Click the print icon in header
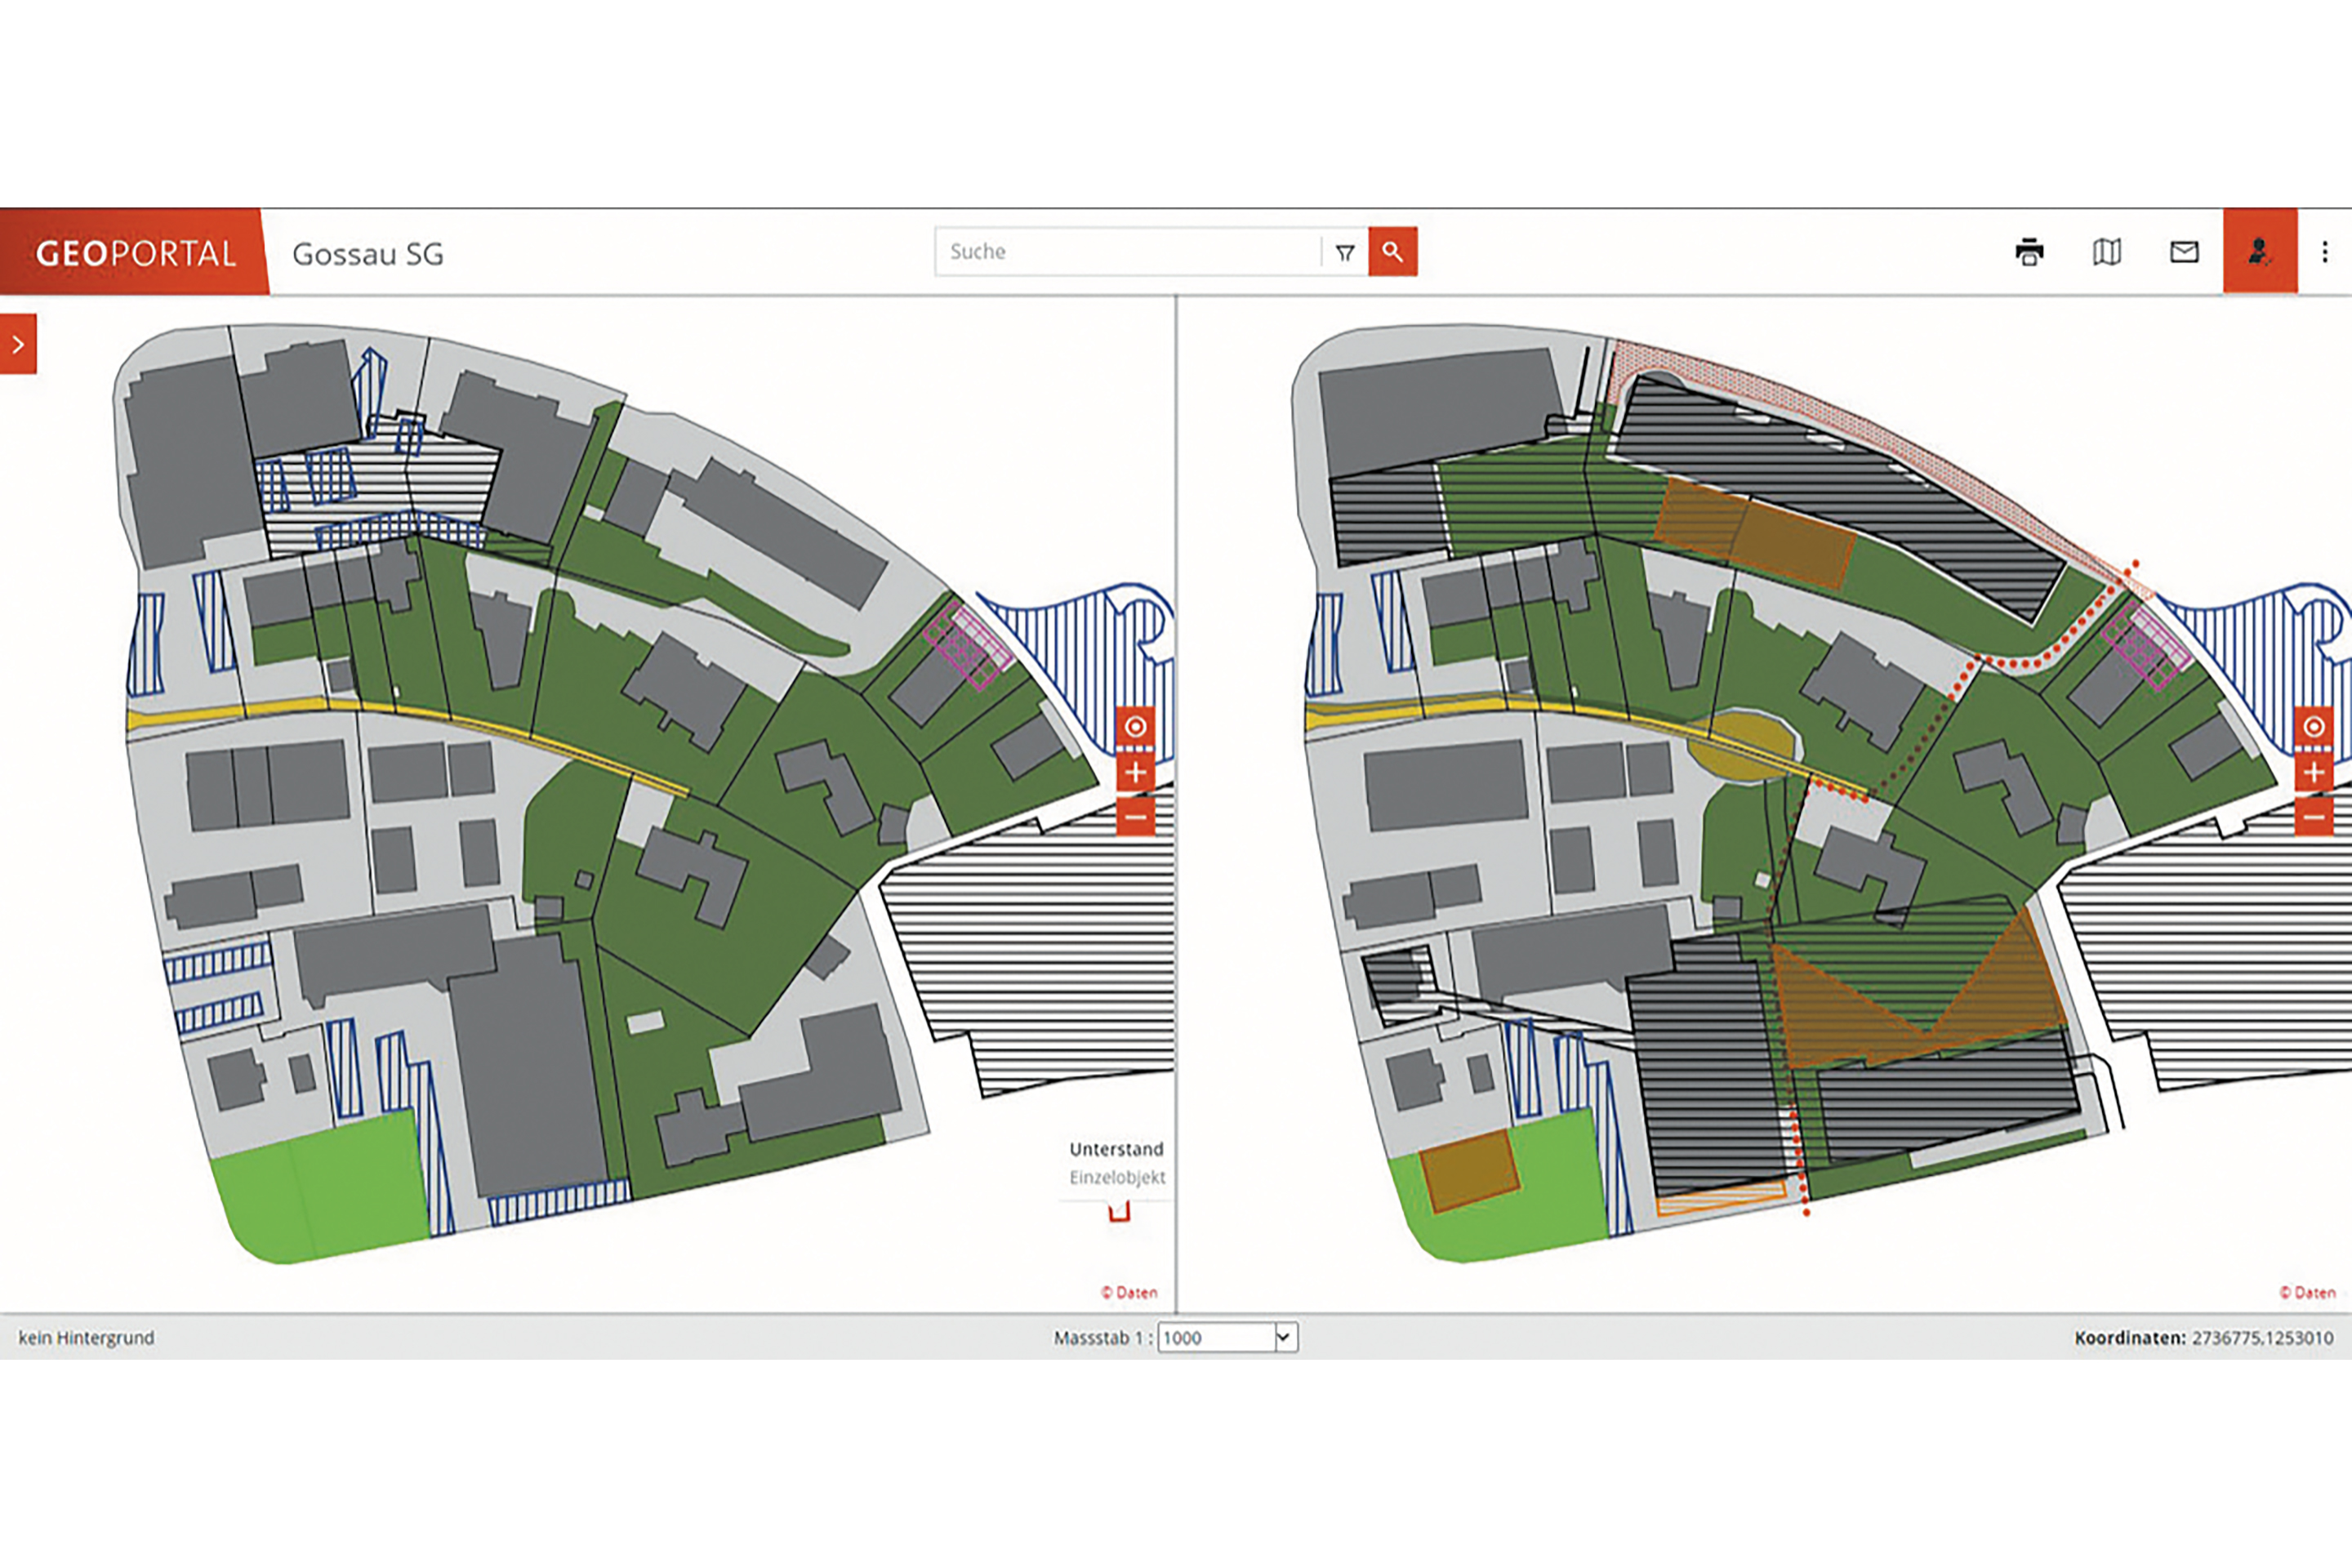The image size is (2352, 1568). 2029,252
